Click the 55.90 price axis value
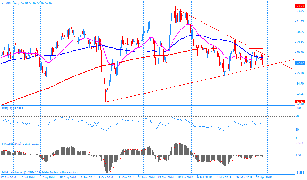This screenshot has width=307, height=180. [x=300, y=73]
